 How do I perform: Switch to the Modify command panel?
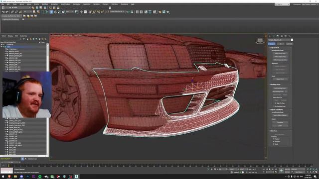274,36
